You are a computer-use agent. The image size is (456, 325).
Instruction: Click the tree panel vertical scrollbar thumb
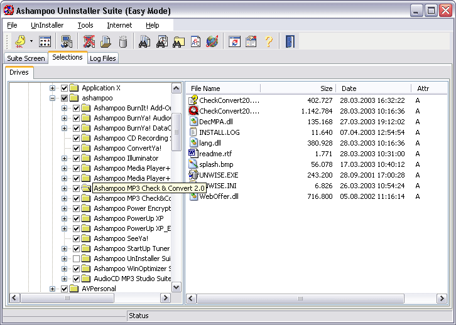pyautogui.click(x=176, y=132)
